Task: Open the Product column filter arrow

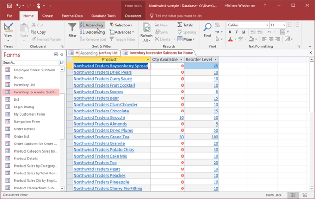Action: [x=148, y=60]
